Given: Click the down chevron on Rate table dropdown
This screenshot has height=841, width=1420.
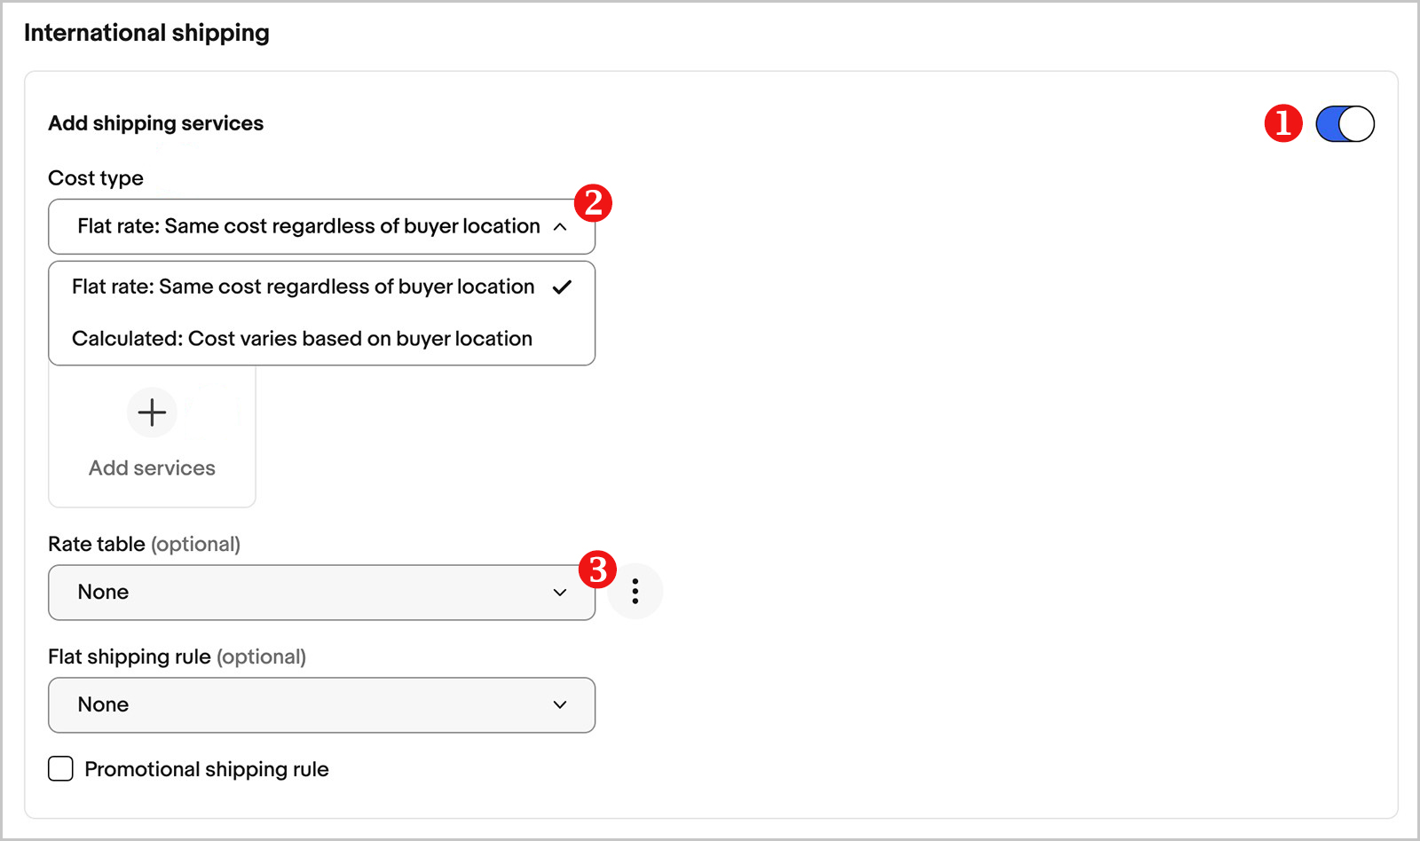Looking at the screenshot, I should click(560, 592).
